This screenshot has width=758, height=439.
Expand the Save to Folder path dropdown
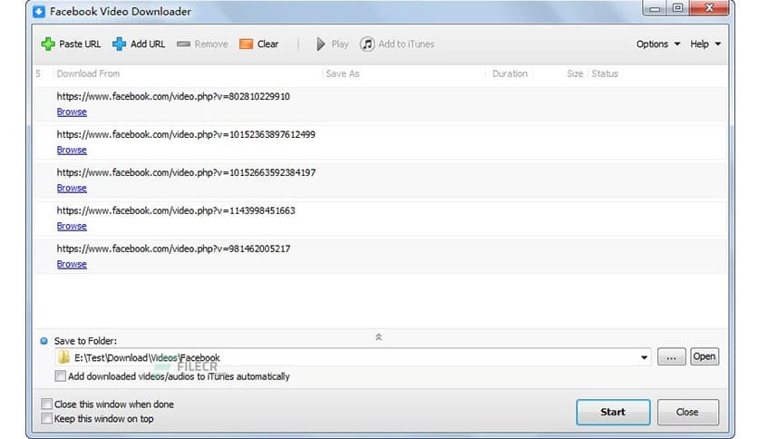[x=644, y=357]
